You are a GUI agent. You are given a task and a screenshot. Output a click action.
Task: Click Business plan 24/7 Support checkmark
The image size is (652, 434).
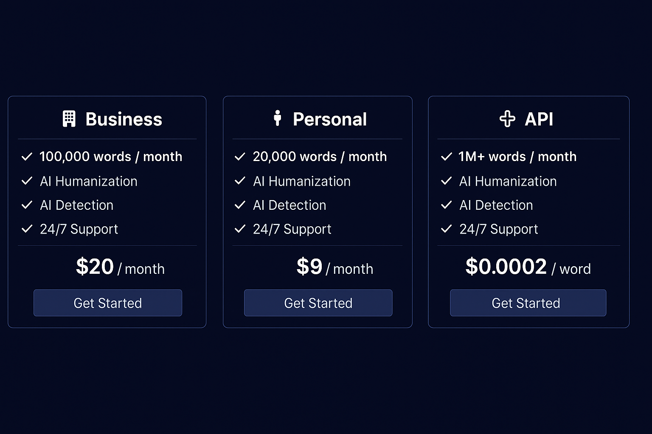pos(27,229)
